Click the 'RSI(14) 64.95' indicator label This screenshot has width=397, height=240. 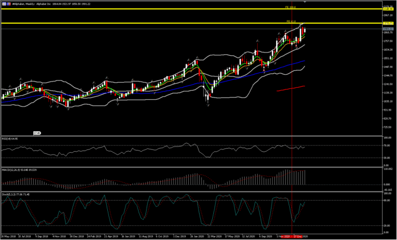tap(9, 139)
